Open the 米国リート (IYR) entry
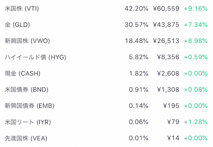213x147 pixels. point(28,122)
